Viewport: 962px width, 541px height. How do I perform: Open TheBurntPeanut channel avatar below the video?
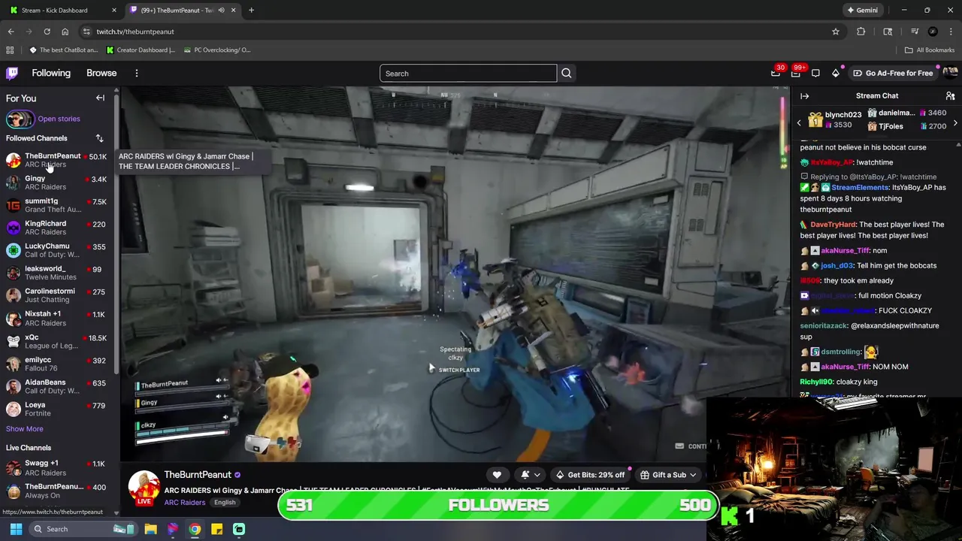pyautogui.click(x=144, y=487)
